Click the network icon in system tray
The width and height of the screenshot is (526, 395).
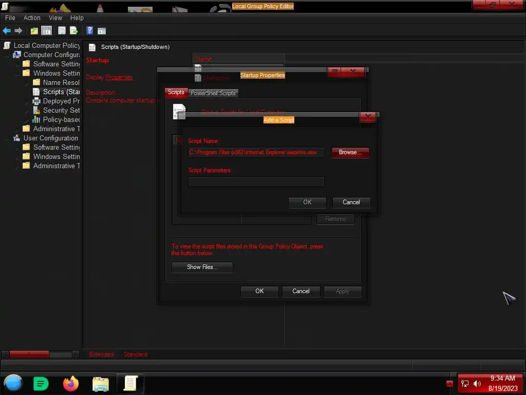(x=465, y=384)
